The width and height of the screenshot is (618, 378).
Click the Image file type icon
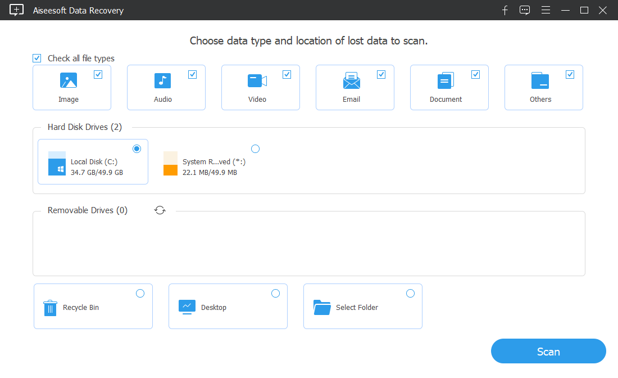tap(68, 80)
